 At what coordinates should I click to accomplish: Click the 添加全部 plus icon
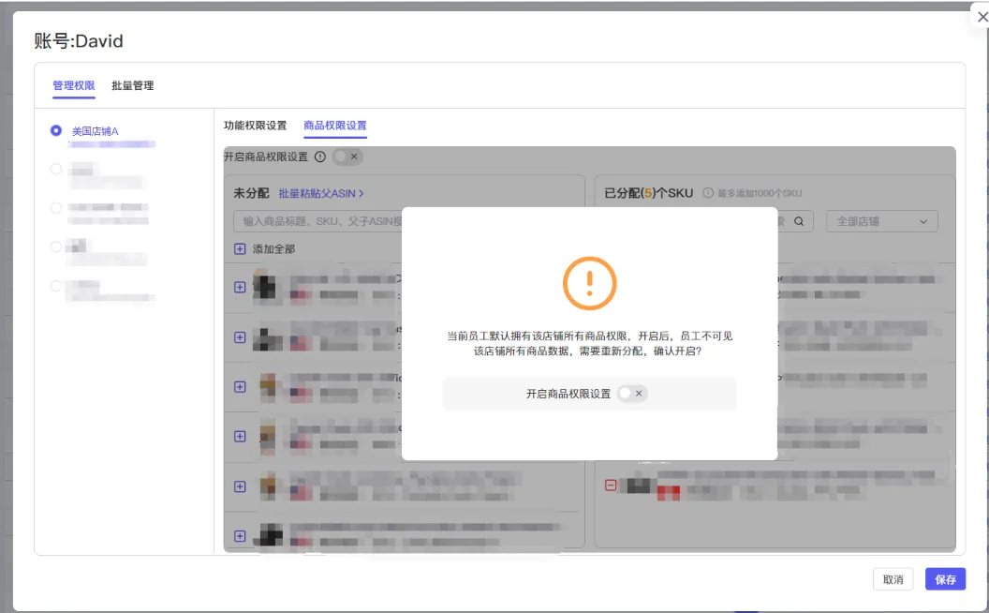(x=240, y=248)
